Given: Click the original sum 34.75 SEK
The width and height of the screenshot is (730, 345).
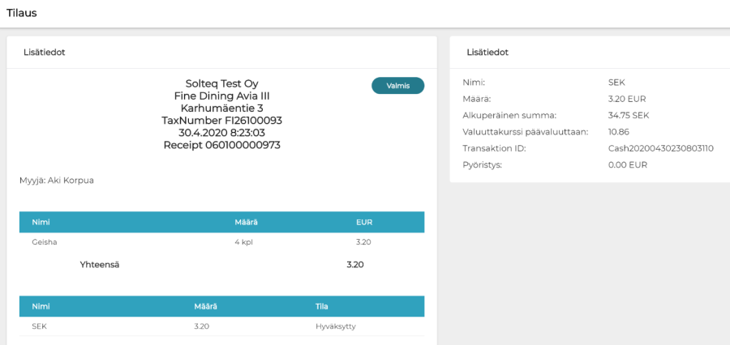Looking at the screenshot, I should coord(629,115).
